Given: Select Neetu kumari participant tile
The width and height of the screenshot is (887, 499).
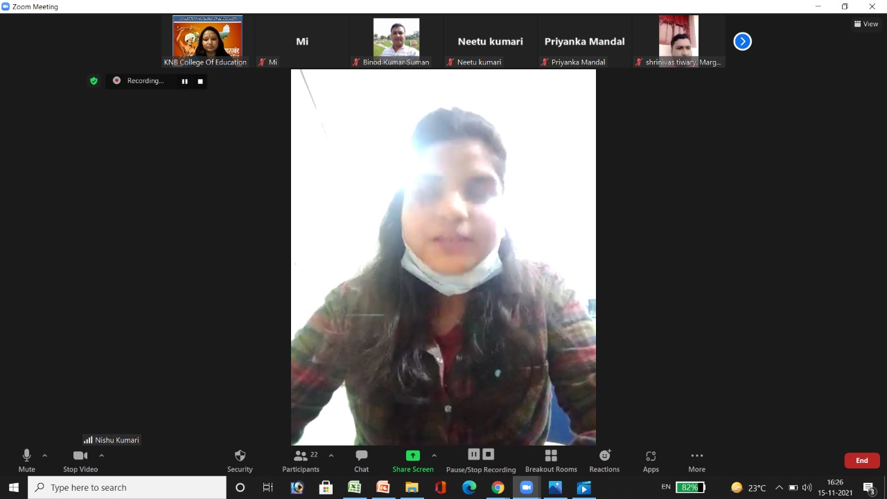Looking at the screenshot, I should coord(491,41).
